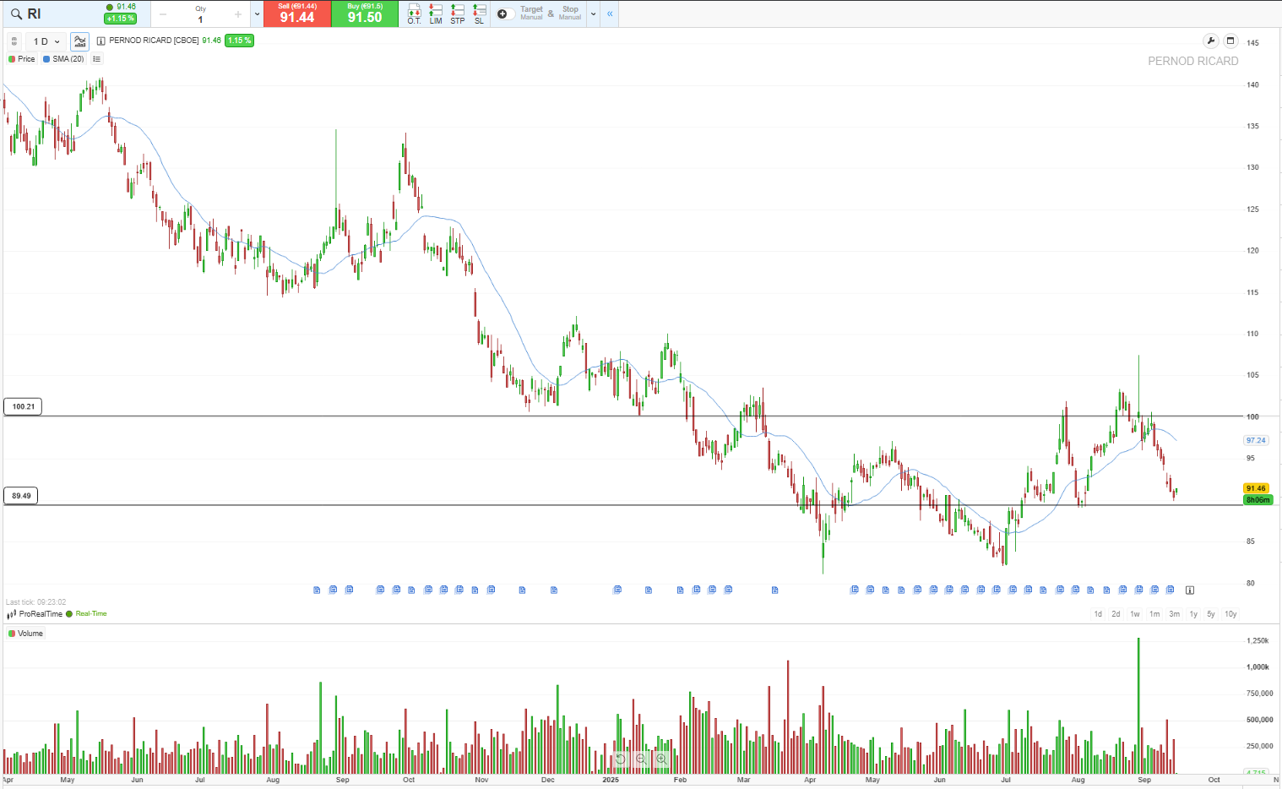Select the LIM limit order icon
1282x789 pixels.
[x=436, y=14]
